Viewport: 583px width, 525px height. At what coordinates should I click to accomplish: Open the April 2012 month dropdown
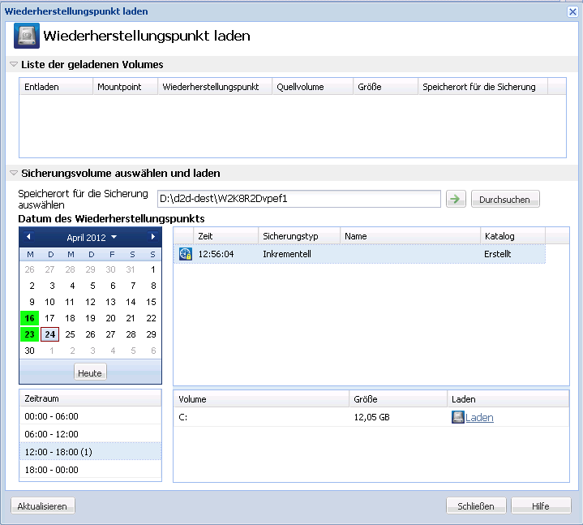92,238
